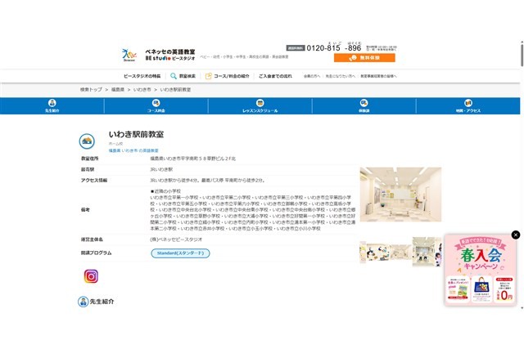Open 教室検索 in navigation

[187, 76]
